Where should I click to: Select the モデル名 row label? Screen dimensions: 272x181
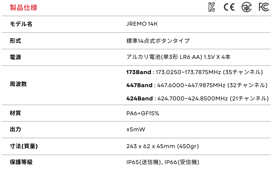point(21,24)
